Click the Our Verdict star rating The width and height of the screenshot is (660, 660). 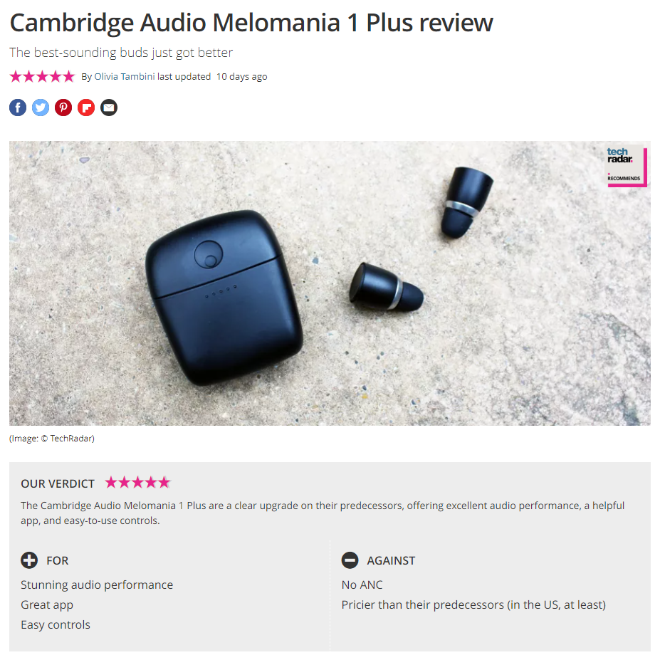click(137, 483)
